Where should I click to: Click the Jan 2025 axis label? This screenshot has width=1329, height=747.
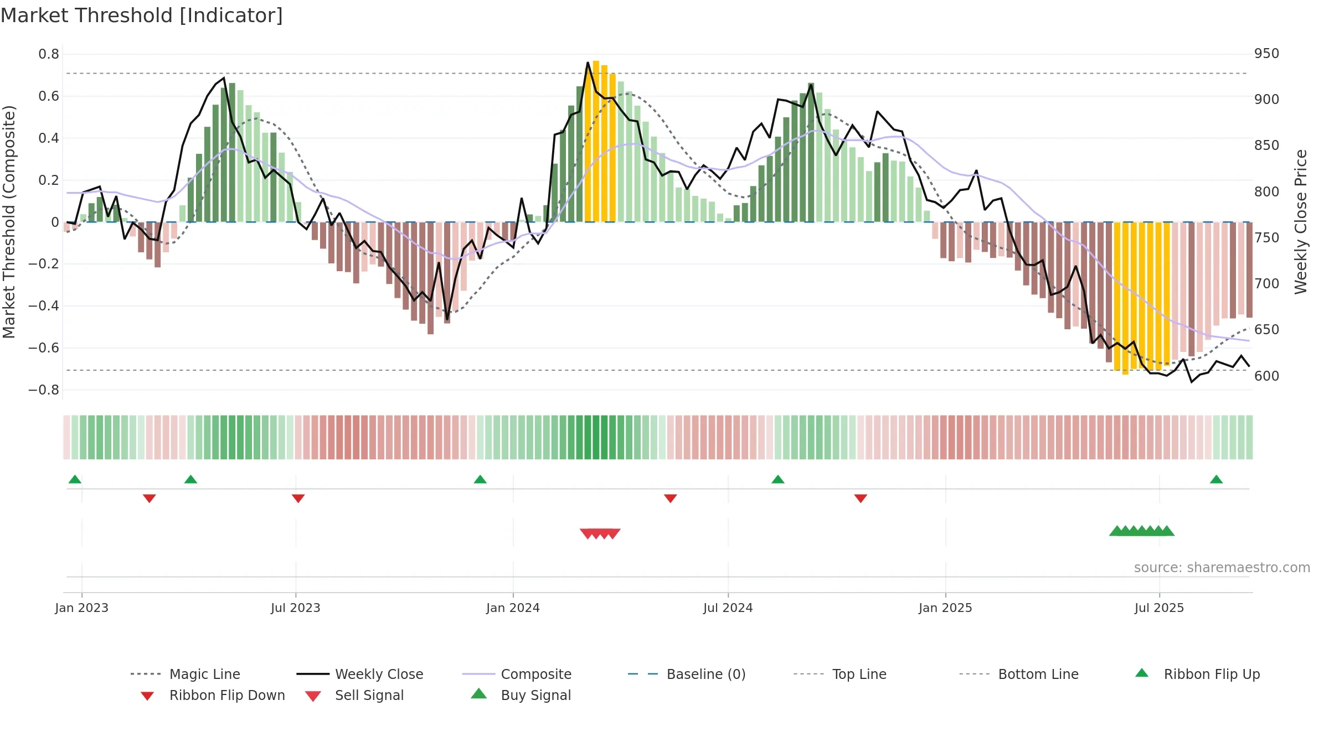tap(945, 608)
